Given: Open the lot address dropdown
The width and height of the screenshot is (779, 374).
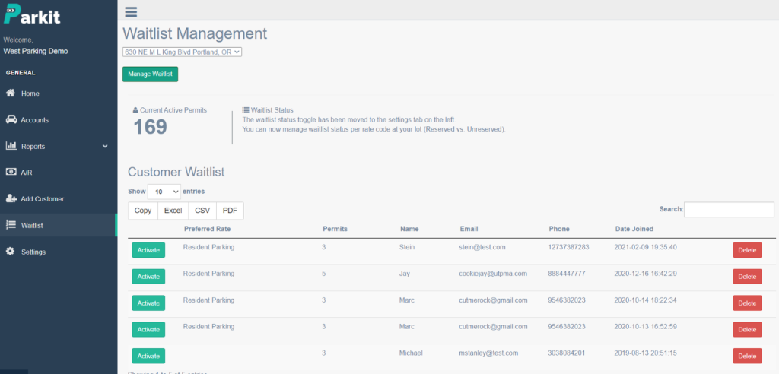Looking at the screenshot, I should 183,52.
